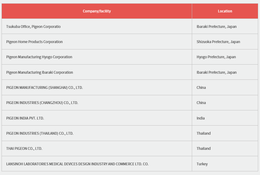Click the India location cell

pyautogui.click(x=201, y=118)
